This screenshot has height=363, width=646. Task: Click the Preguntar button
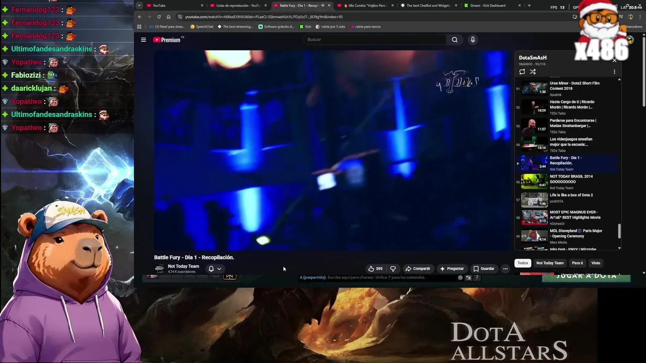[x=452, y=269]
